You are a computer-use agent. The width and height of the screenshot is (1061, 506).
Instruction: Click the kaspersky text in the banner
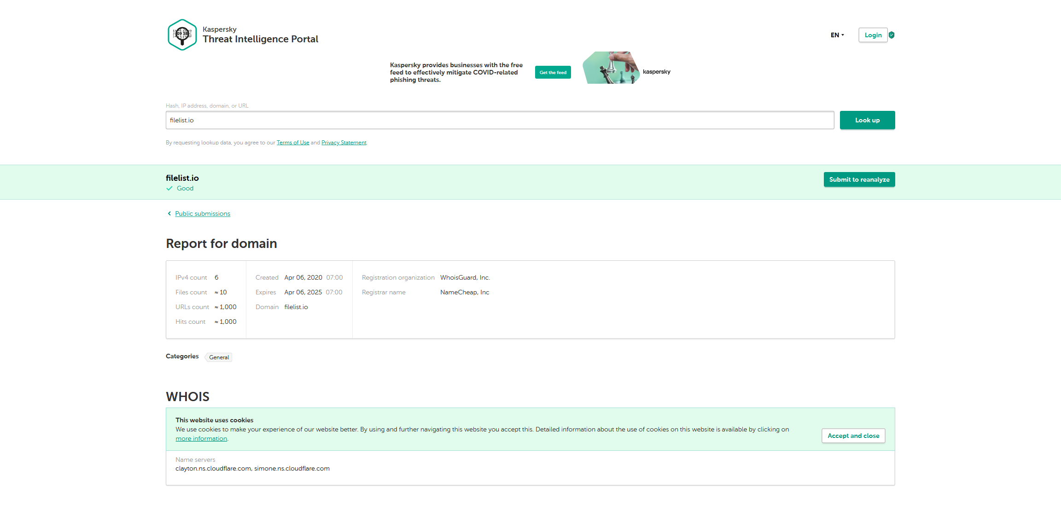point(656,72)
